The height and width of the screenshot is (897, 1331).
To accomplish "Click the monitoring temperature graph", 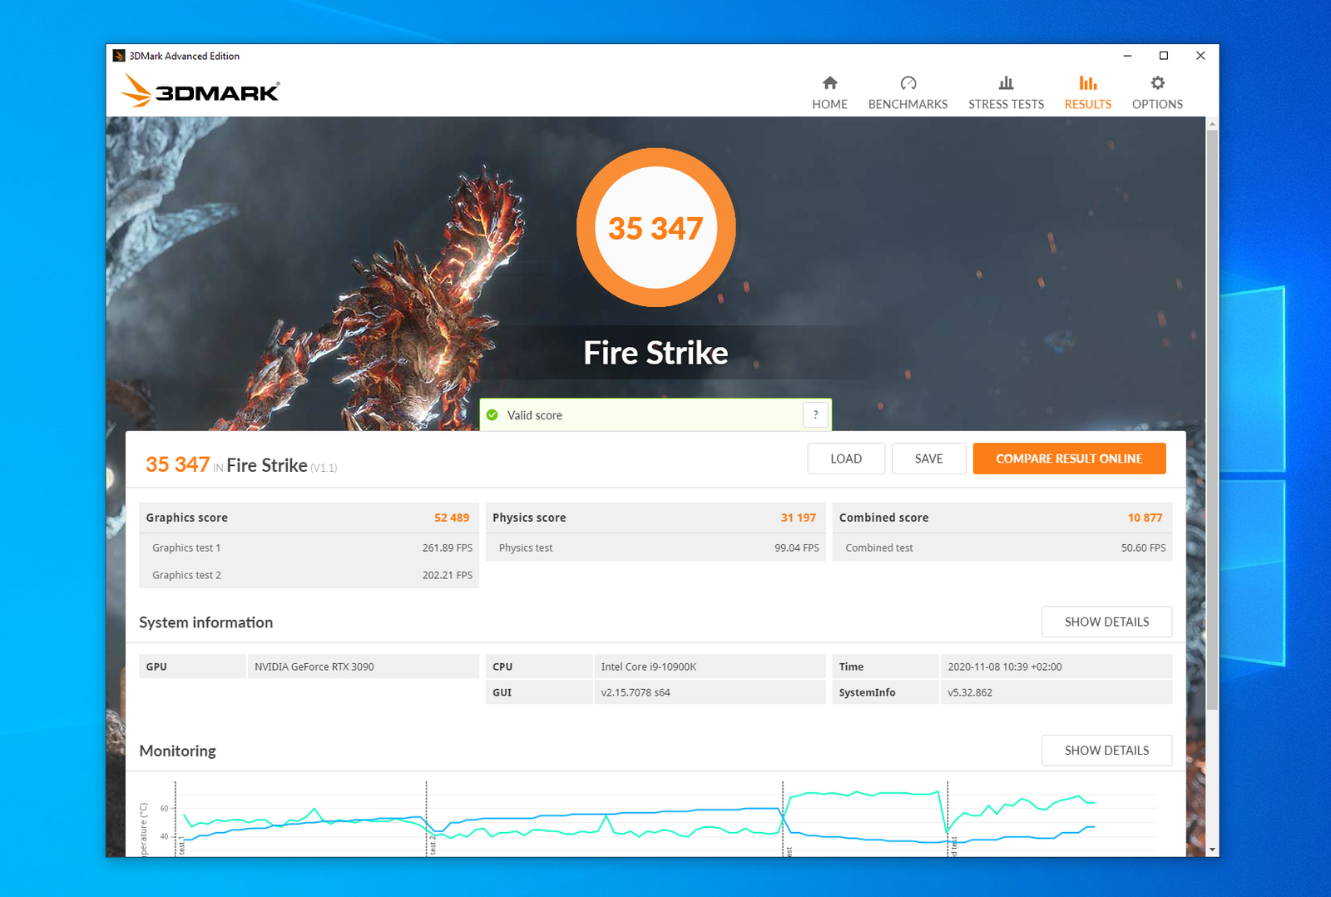I will pos(657,818).
